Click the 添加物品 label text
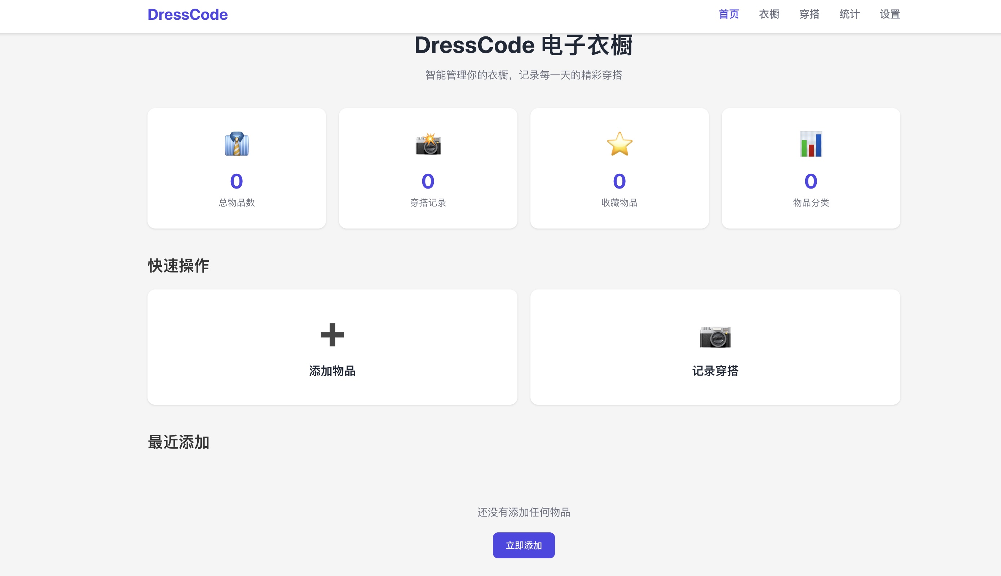Screen dimensions: 1001x576 [x=332, y=371]
